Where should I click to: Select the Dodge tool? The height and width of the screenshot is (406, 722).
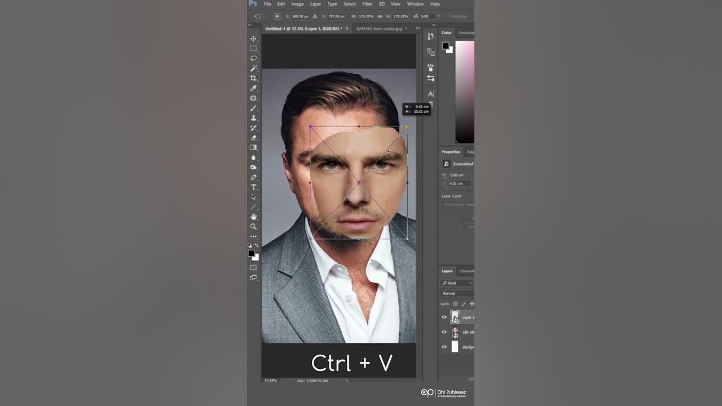(253, 167)
